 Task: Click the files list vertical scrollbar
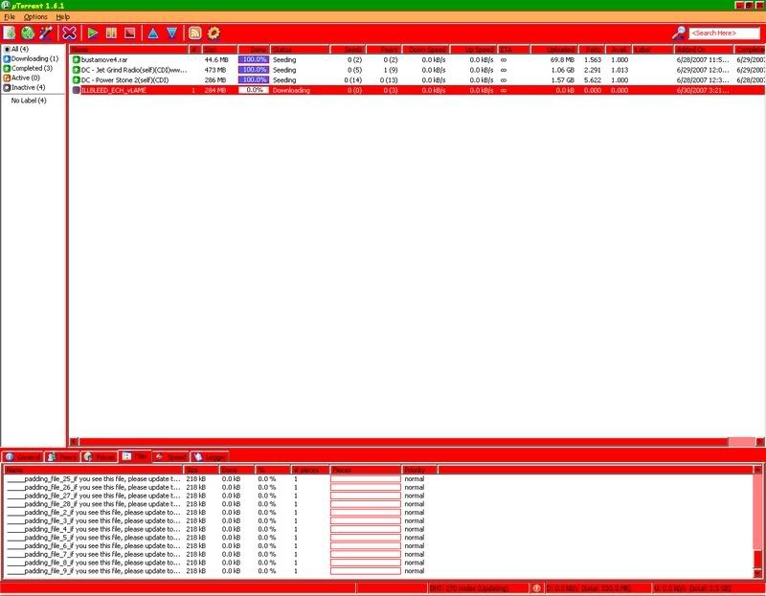coord(757,522)
